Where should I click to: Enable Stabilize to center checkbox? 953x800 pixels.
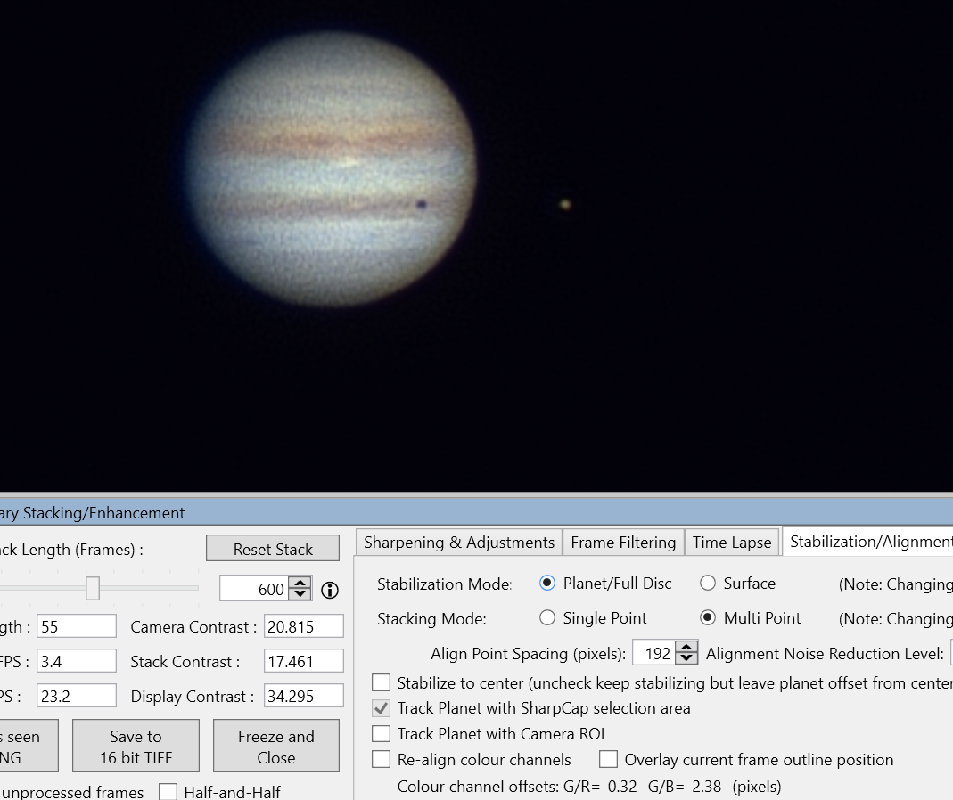tap(381, 682)
